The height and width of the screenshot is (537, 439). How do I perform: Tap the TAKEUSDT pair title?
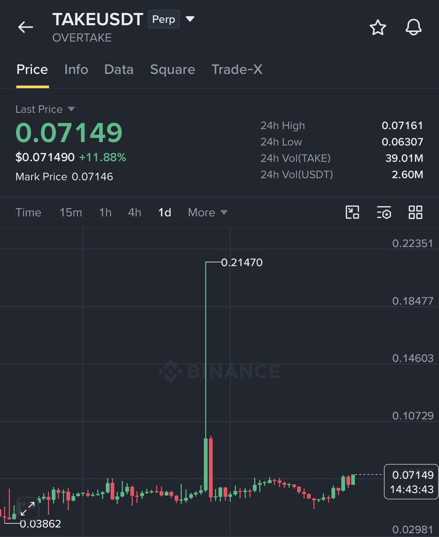coord(98,19)
